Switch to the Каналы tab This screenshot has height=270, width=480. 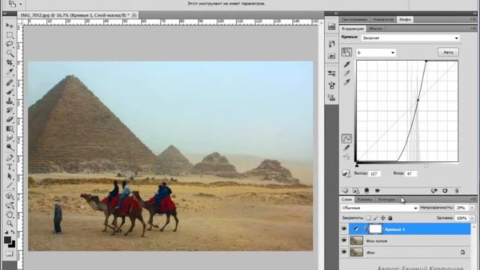click(364, 199)
